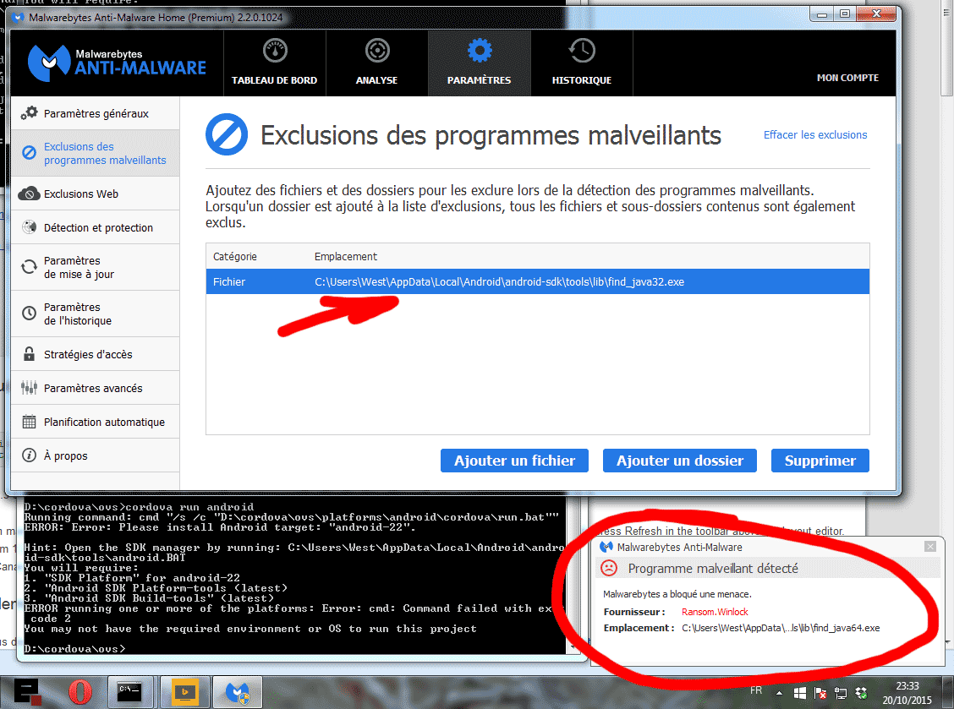Click the Analyse target icon

pos(377,51)
